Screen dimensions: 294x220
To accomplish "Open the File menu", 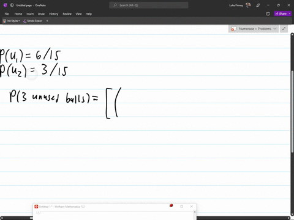I will click(x=7, y=14).
